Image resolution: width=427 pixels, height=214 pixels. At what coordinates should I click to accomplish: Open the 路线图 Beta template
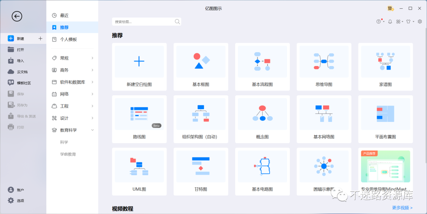point(139,119)
